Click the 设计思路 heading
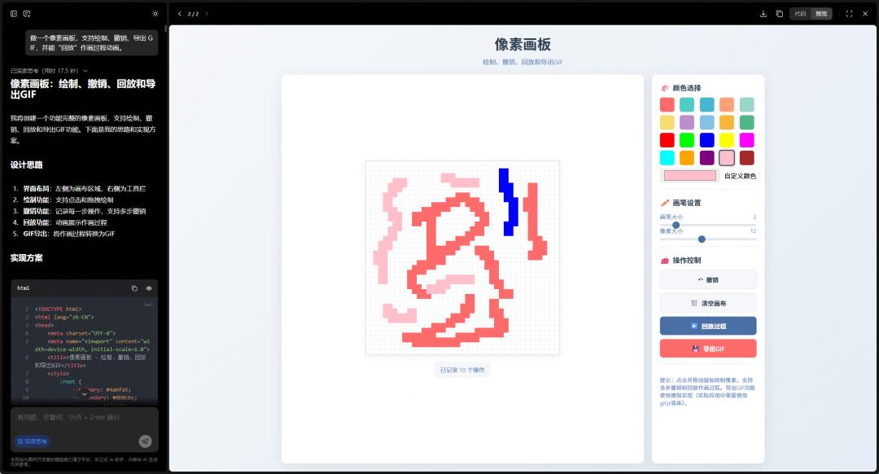The image size is (879, 474). 26,165
